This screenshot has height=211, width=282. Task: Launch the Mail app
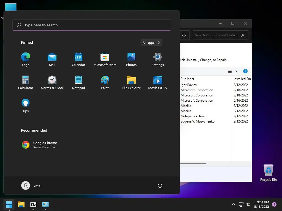tap(52, 60)
